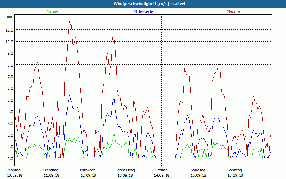Screen dimensions: 286x179
Task: Click the 'Sonntag' day label
Action: (235, 170)
